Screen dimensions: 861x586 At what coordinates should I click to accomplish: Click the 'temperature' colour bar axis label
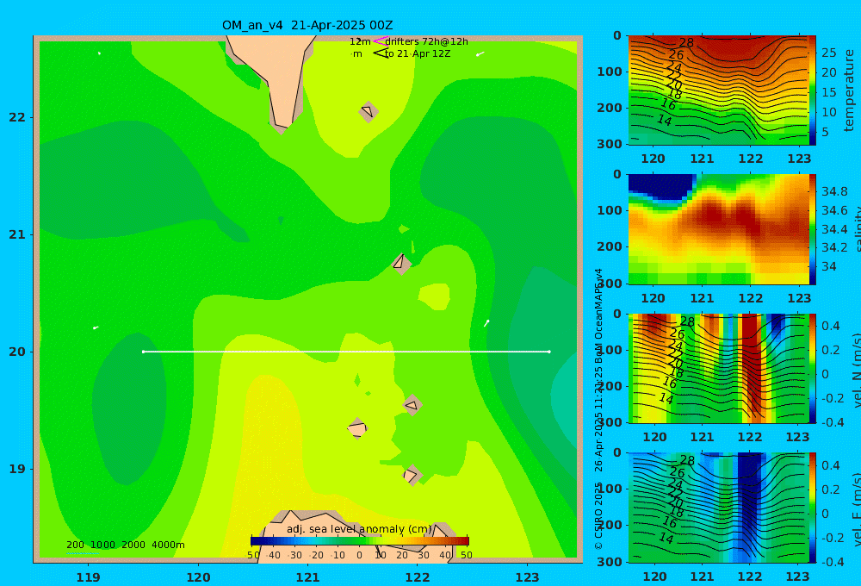tap(849, 90)
